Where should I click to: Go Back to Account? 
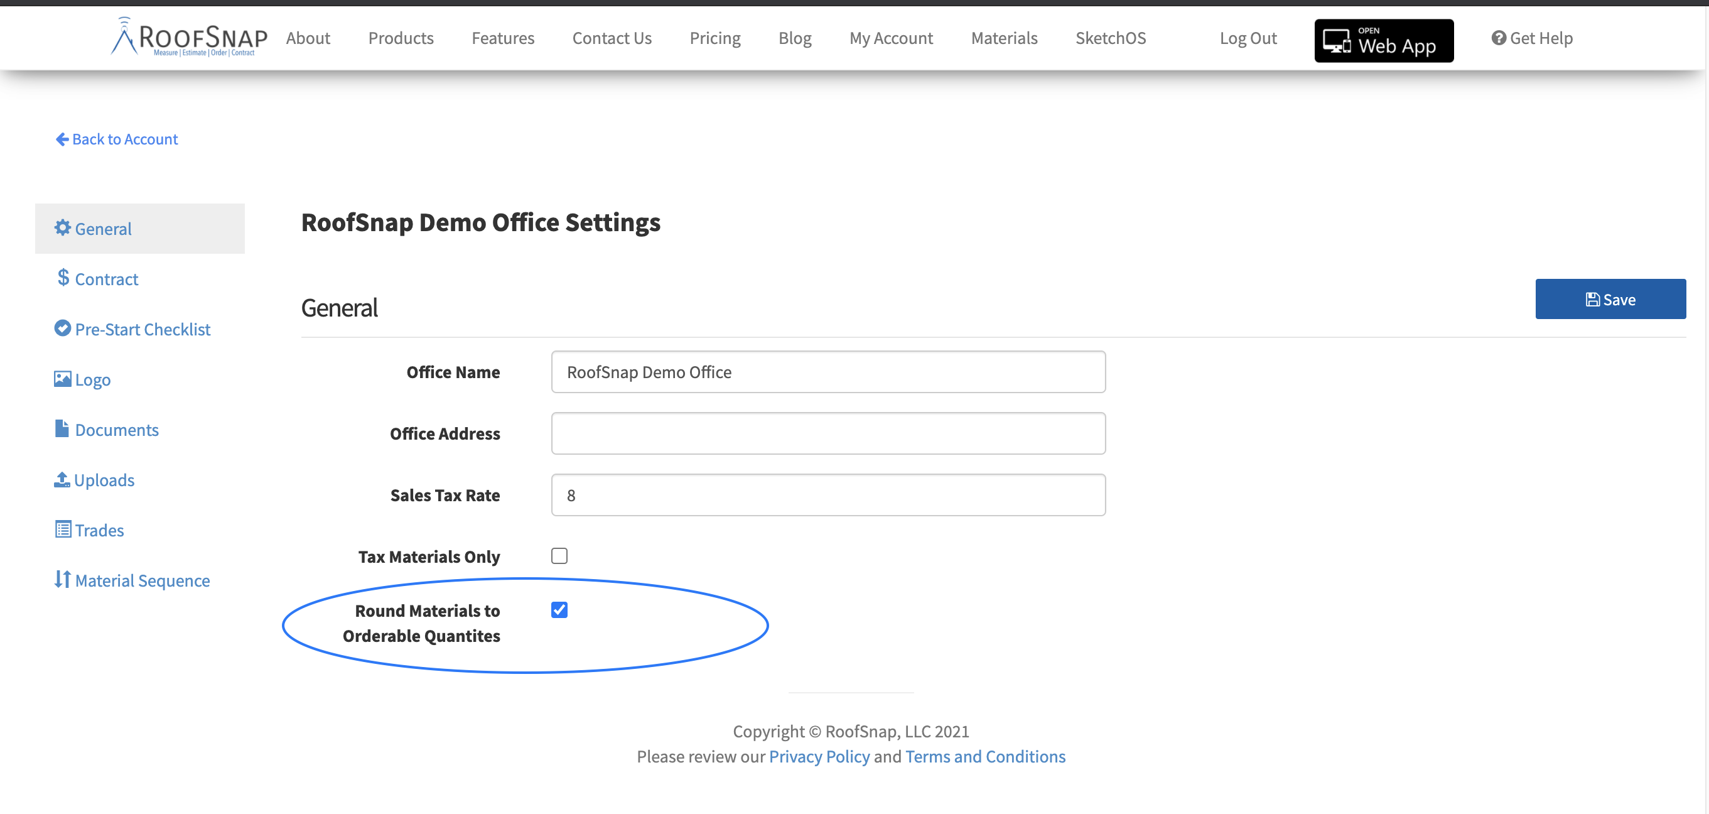tap(117, 139)
